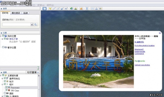Collapse the 搜尋 panel triangle

[1, 9]
